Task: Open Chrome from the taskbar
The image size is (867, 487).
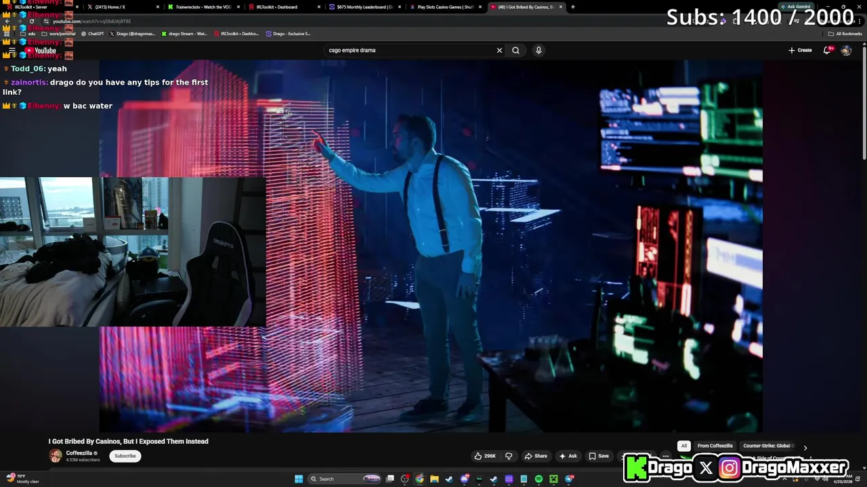Action: tap(419, 479)
